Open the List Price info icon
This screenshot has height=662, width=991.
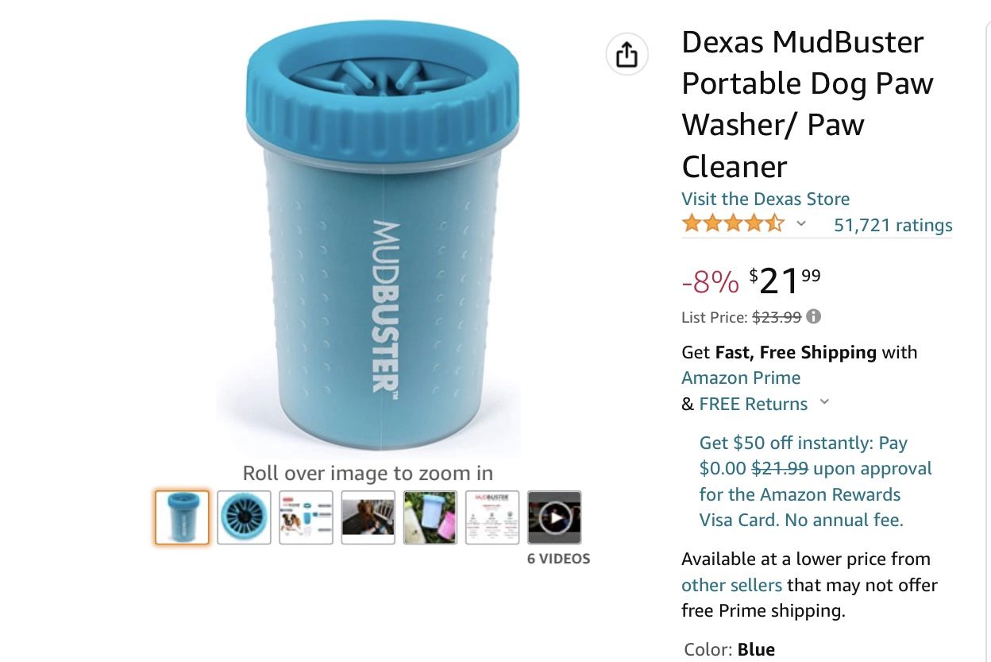tap(813, 316)
